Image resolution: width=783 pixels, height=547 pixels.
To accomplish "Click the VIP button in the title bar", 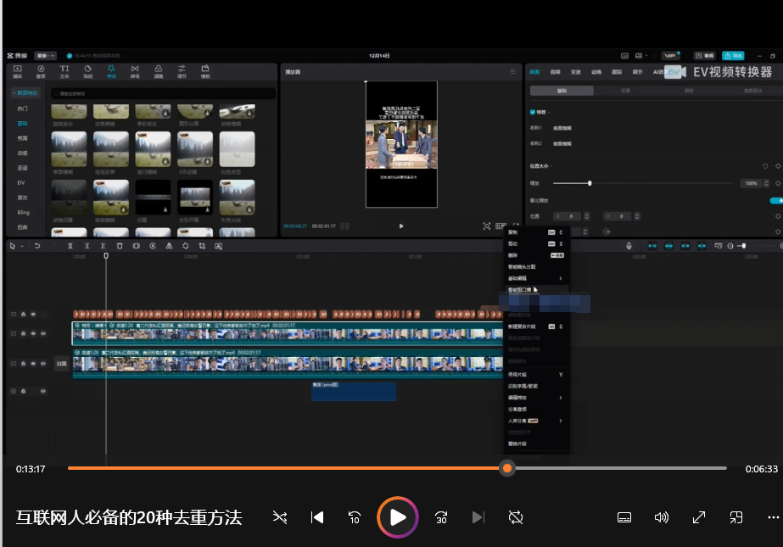I will click(x=671, y=56).
